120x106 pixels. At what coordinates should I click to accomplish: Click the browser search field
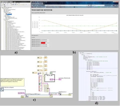coord(98,5)
